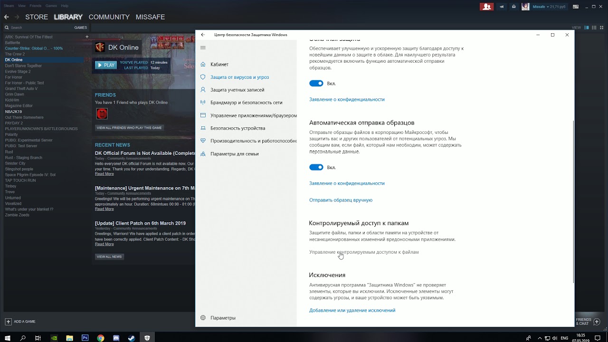Click the friend avatar under Friends section

[102, 114]
